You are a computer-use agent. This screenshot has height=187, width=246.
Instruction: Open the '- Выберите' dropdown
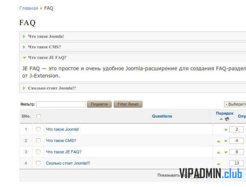(x=235, y=104)
